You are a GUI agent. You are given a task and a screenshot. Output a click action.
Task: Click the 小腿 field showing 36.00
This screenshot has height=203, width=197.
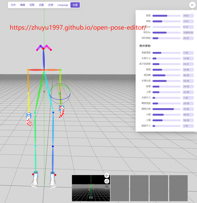(188, 120)
